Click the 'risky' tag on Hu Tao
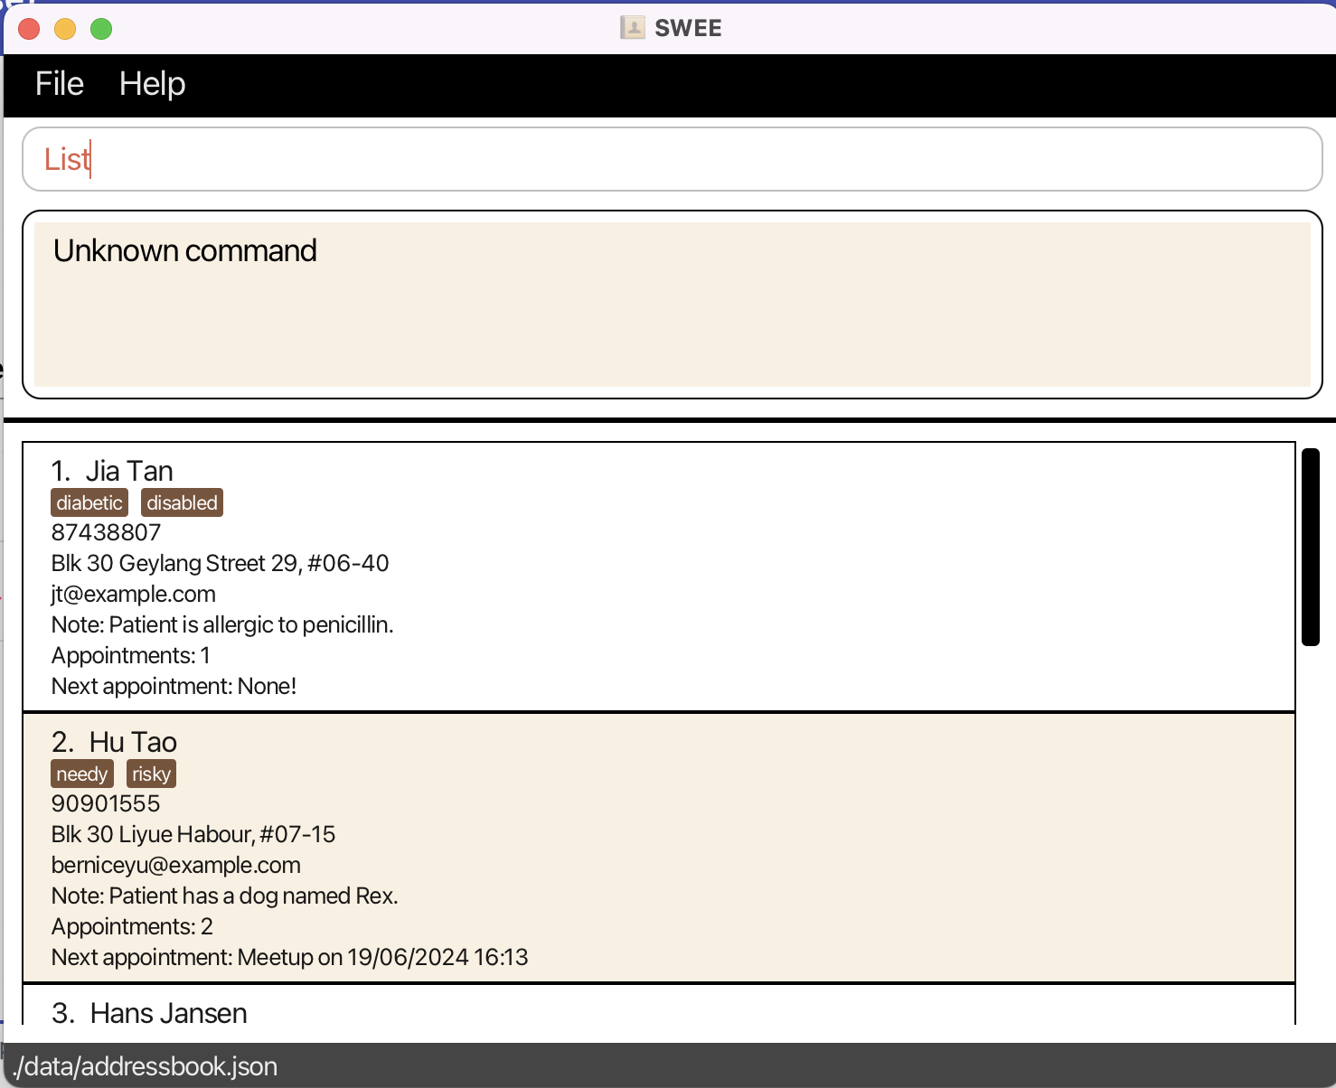This screenshot has height=1088, width=1336. coord(151,774)
